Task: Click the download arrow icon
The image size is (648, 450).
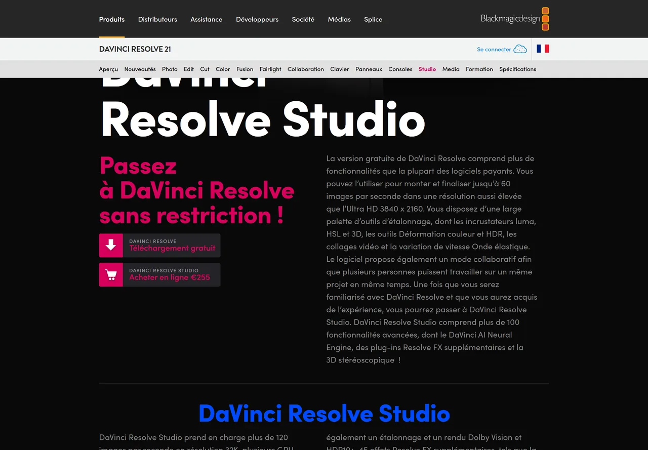Action: 111,246
